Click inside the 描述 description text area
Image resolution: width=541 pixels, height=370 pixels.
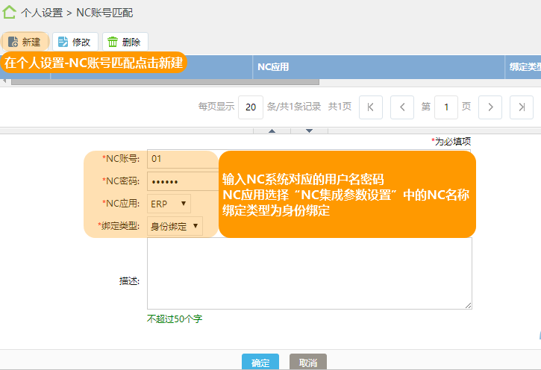click(x=309, y=273)
